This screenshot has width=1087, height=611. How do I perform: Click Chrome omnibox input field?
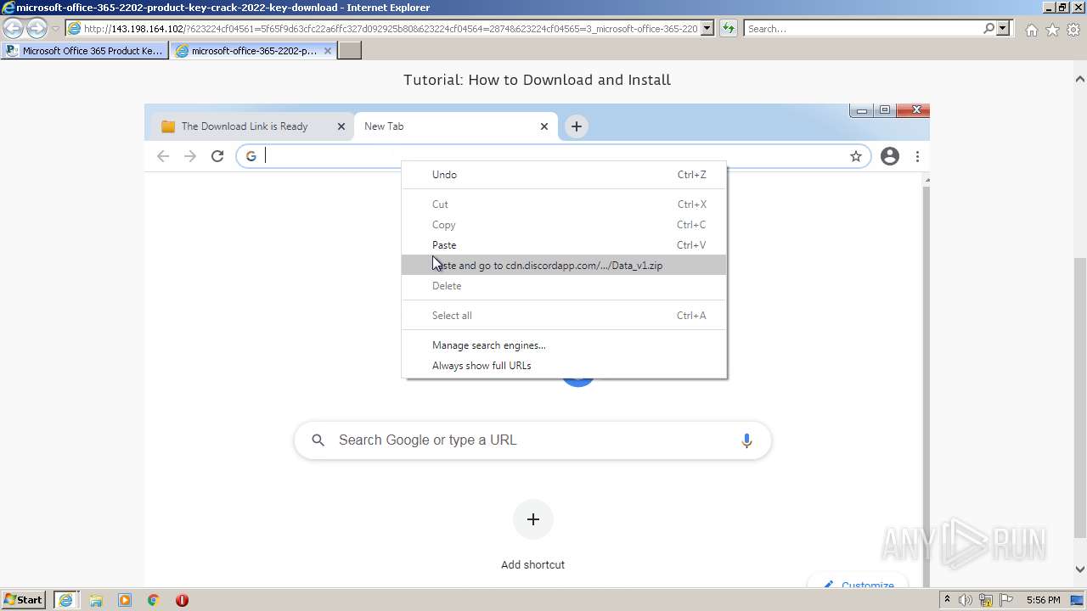(552, 156)
